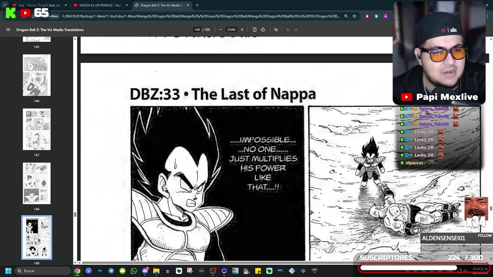The image size is (493, 277).
Task: Close the VEGETA ES UN PENDEJO tab
Action: click(x=127, y=5)
